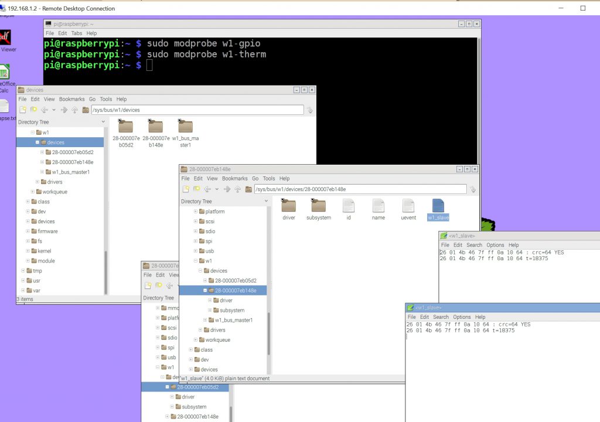Click the Forward arrow in the 28-000007eb148e window toolbar
This screenshot has height=422, width=600.
pos(227,189)
